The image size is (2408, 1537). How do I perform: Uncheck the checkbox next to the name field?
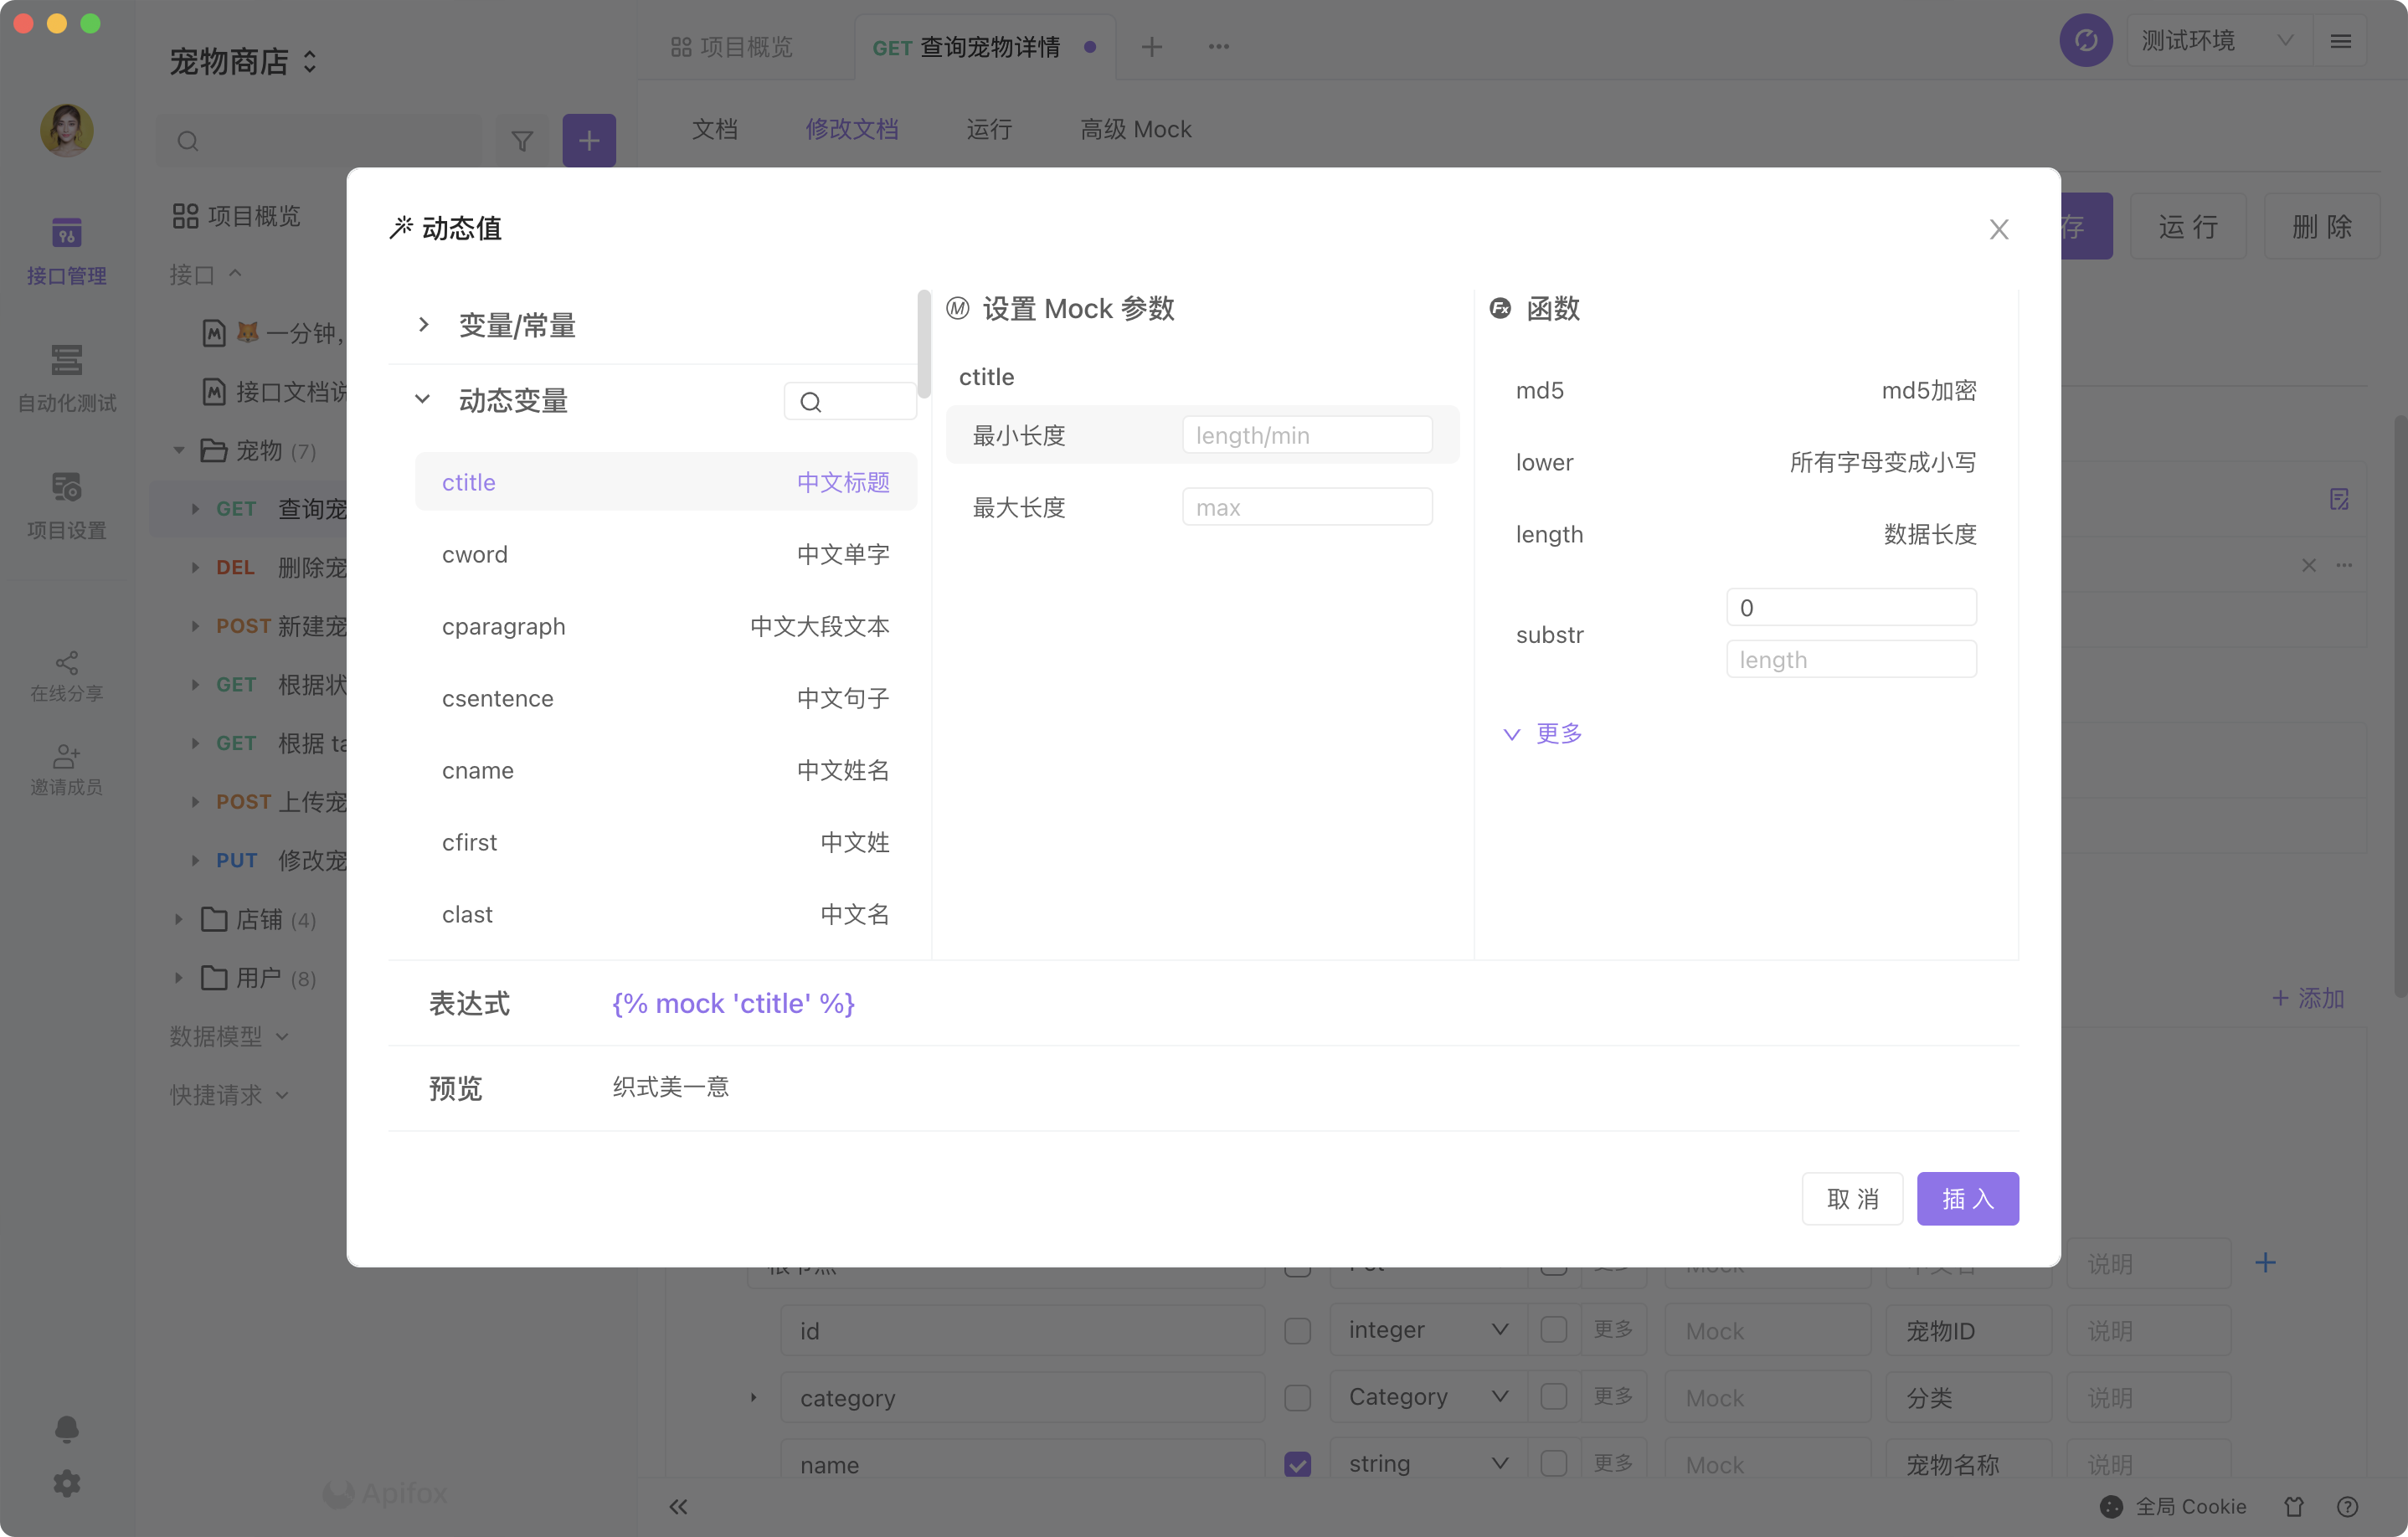1297,1464
